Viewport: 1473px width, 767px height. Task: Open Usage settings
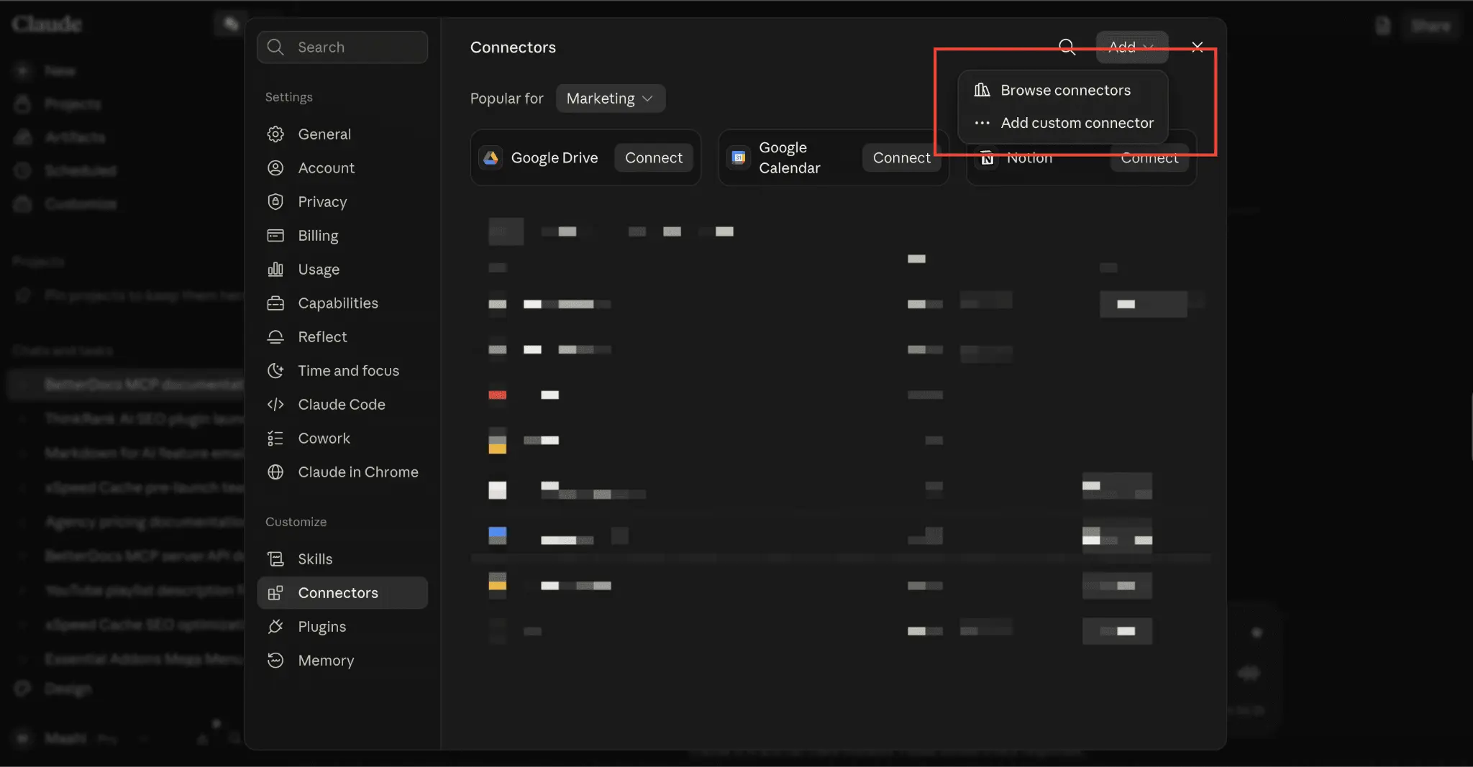[342, 270]
